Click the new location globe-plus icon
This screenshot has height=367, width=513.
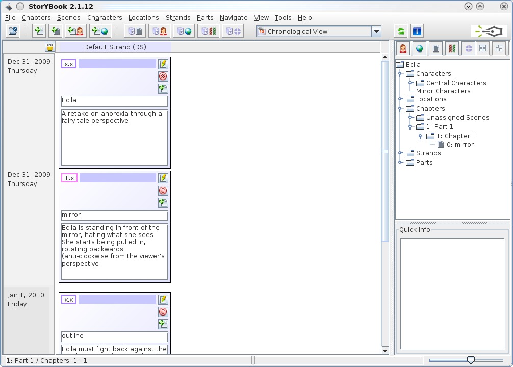(99, 31)
